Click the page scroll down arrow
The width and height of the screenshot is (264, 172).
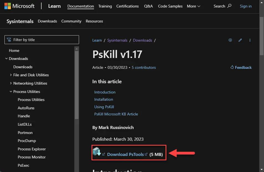pos(262,170)
